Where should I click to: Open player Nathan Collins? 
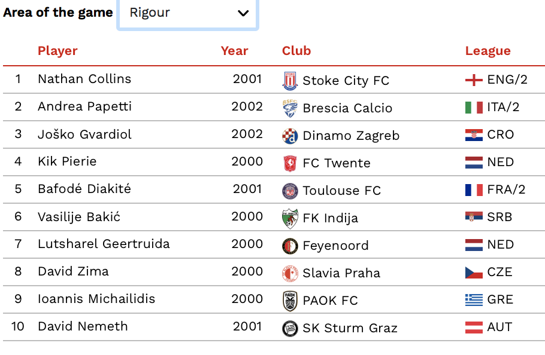tap(84, 79)
